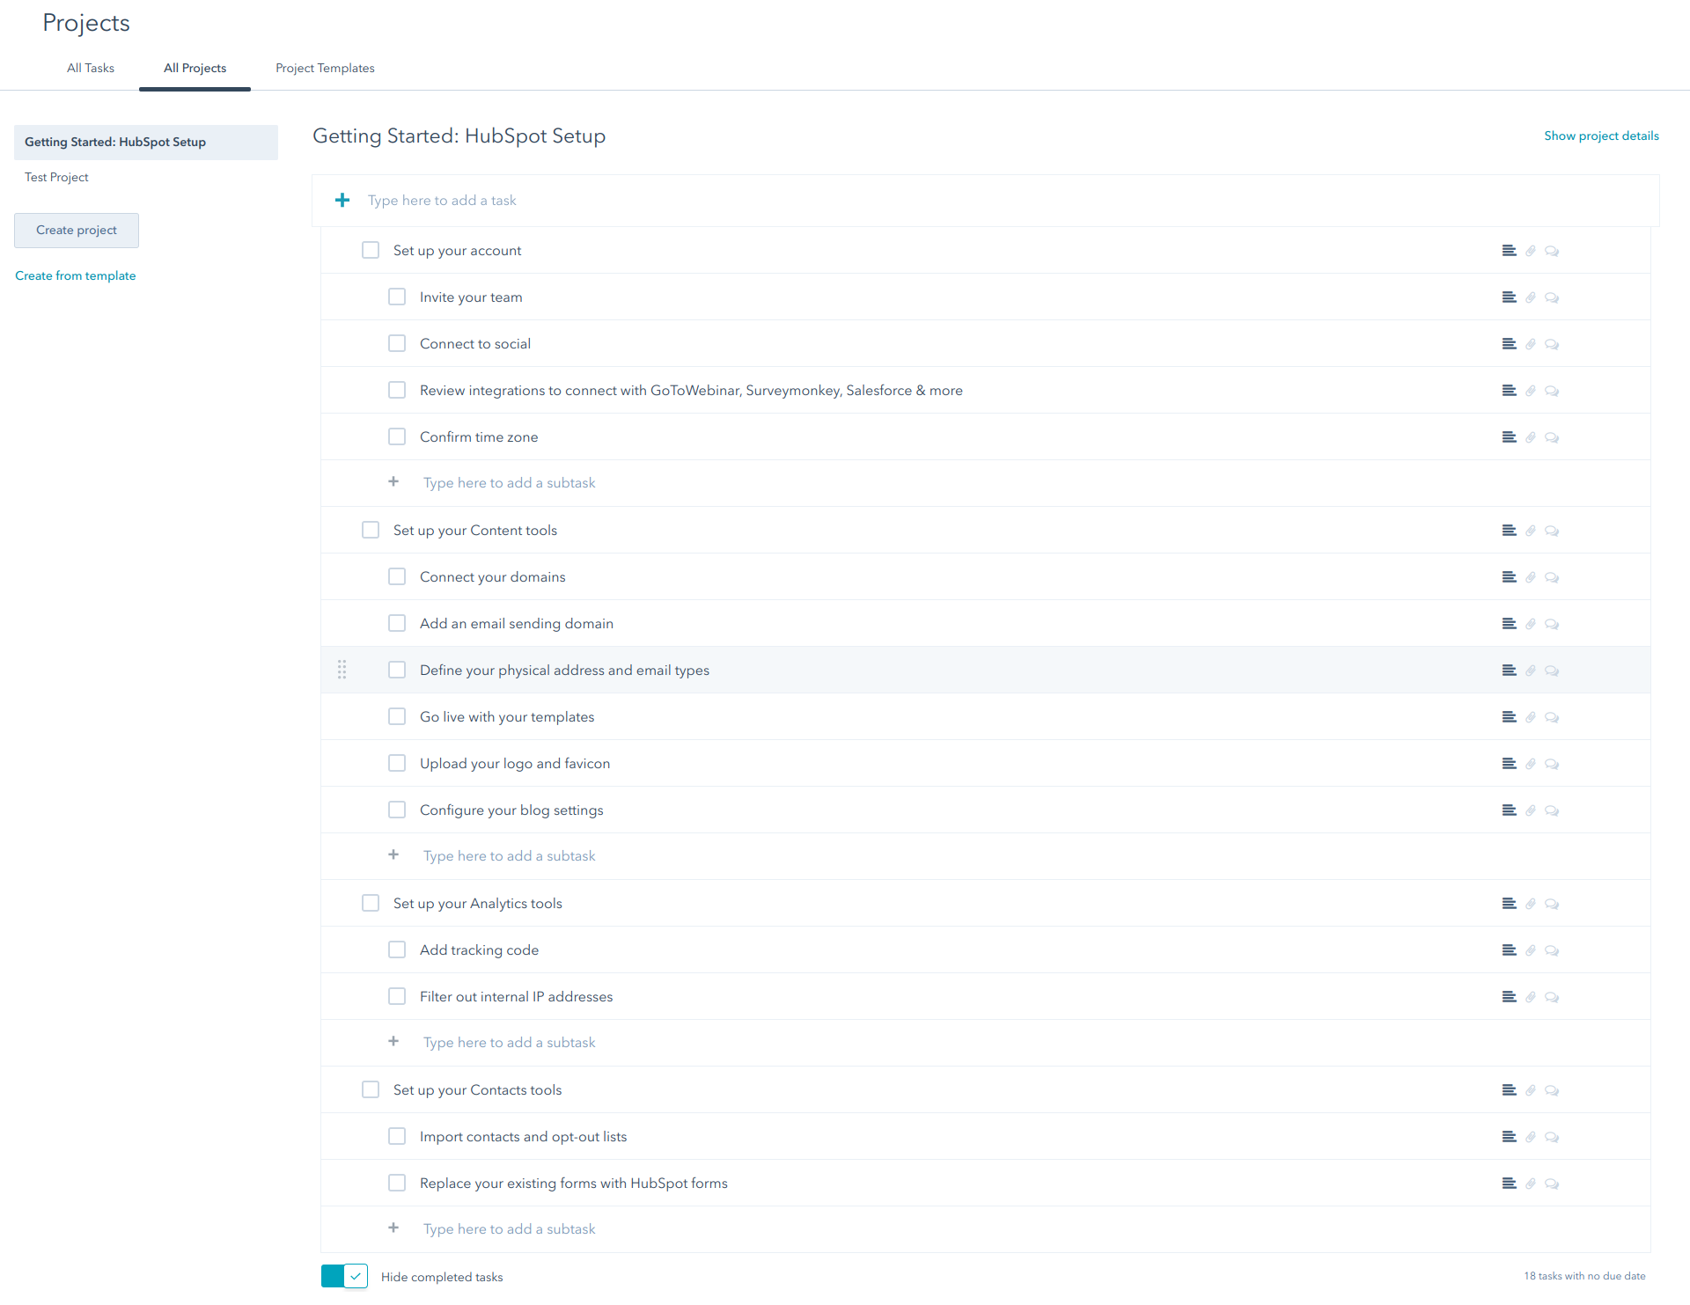1690x1305 pixels.
Task: Click the drag handle next to Define your physical address
Action: (x=342, y=670)
